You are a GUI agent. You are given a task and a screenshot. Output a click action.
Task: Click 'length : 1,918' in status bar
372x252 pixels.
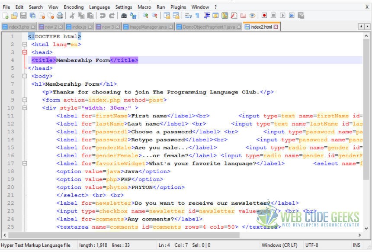93,245
